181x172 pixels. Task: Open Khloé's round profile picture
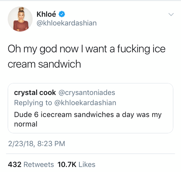(20, 19)
